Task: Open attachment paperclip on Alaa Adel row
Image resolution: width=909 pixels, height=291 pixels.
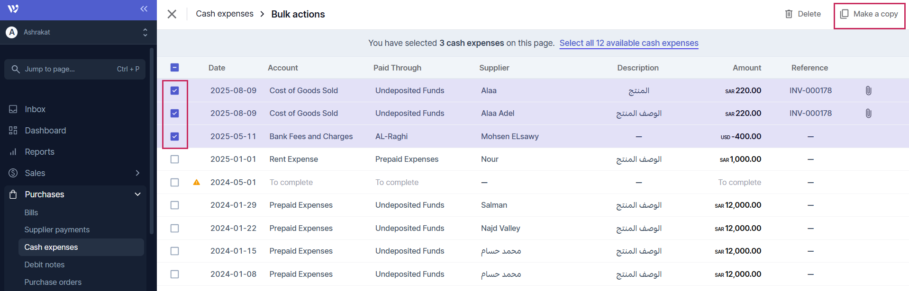Action: pyautogui.click(x=868, y=114)
